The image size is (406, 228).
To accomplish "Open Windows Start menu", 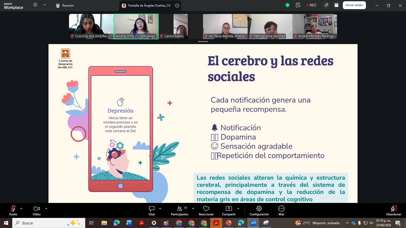I will pyautogui.click(x=6, y=223).
